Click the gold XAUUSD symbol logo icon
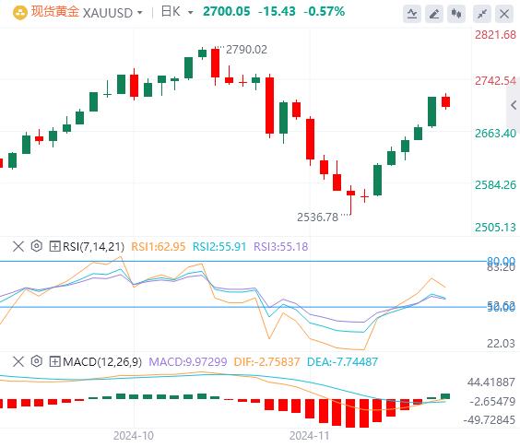Screen dimensions: 520x447 pyautogui.click(x=20, y=13)
